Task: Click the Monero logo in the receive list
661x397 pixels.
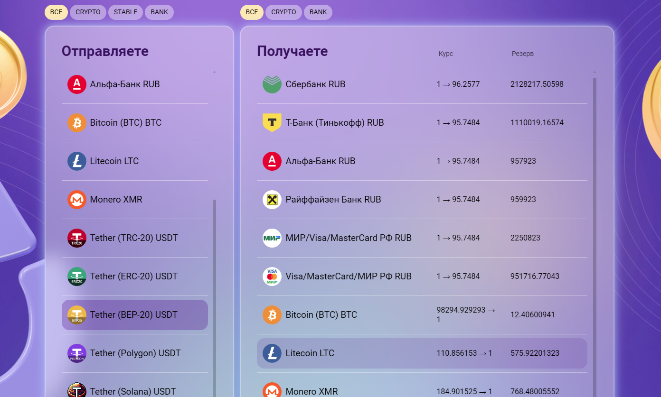Action: click(272, 391)
